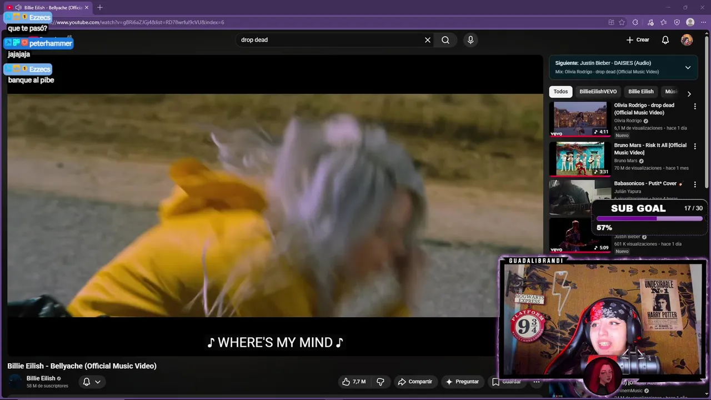Click the '58 M de suscriptores' text

point(47,386)
